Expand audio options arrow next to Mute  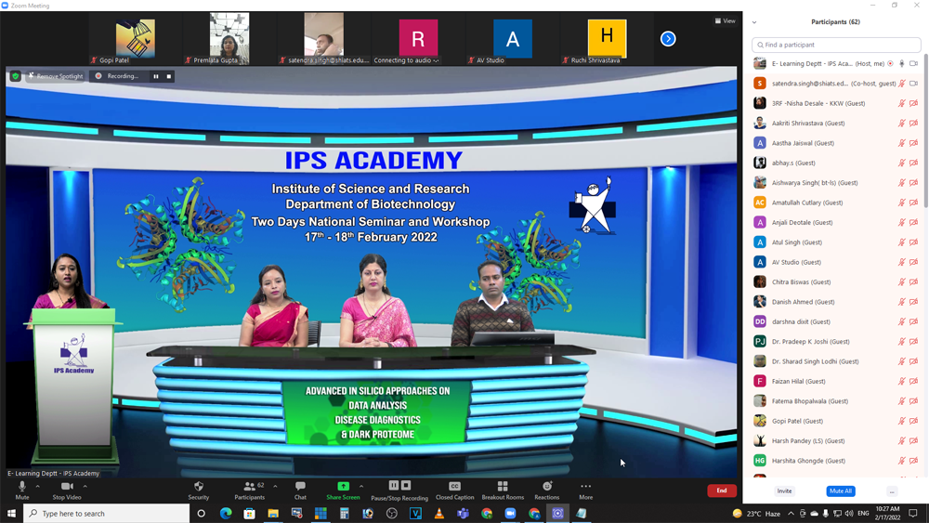(37, 486)
